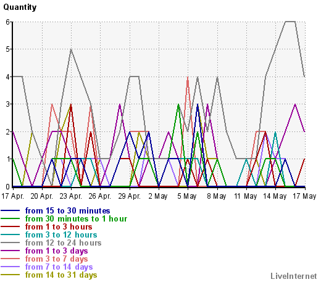Click the '17 May' date label
Image resolution: width=321 pixels, height=282 pixels.
[x=304, y=196]
